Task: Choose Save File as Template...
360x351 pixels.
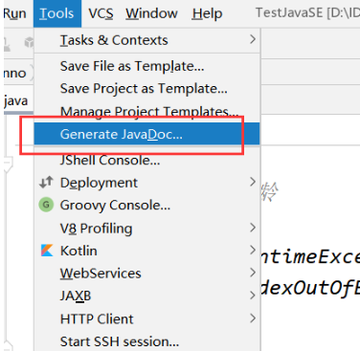Action: click(146, 66)
